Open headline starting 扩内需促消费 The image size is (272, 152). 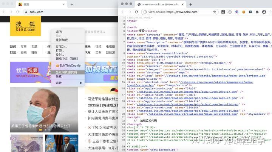[x=103, y=118]
